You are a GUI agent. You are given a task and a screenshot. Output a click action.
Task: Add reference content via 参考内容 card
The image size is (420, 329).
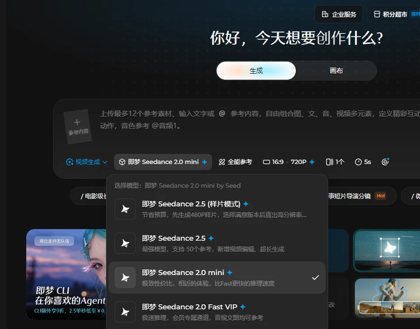(x=78, y=127)
